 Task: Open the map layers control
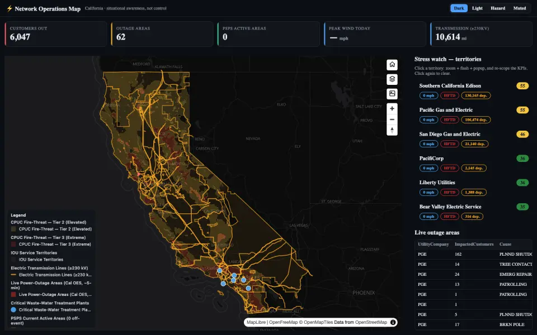(392, 79)
